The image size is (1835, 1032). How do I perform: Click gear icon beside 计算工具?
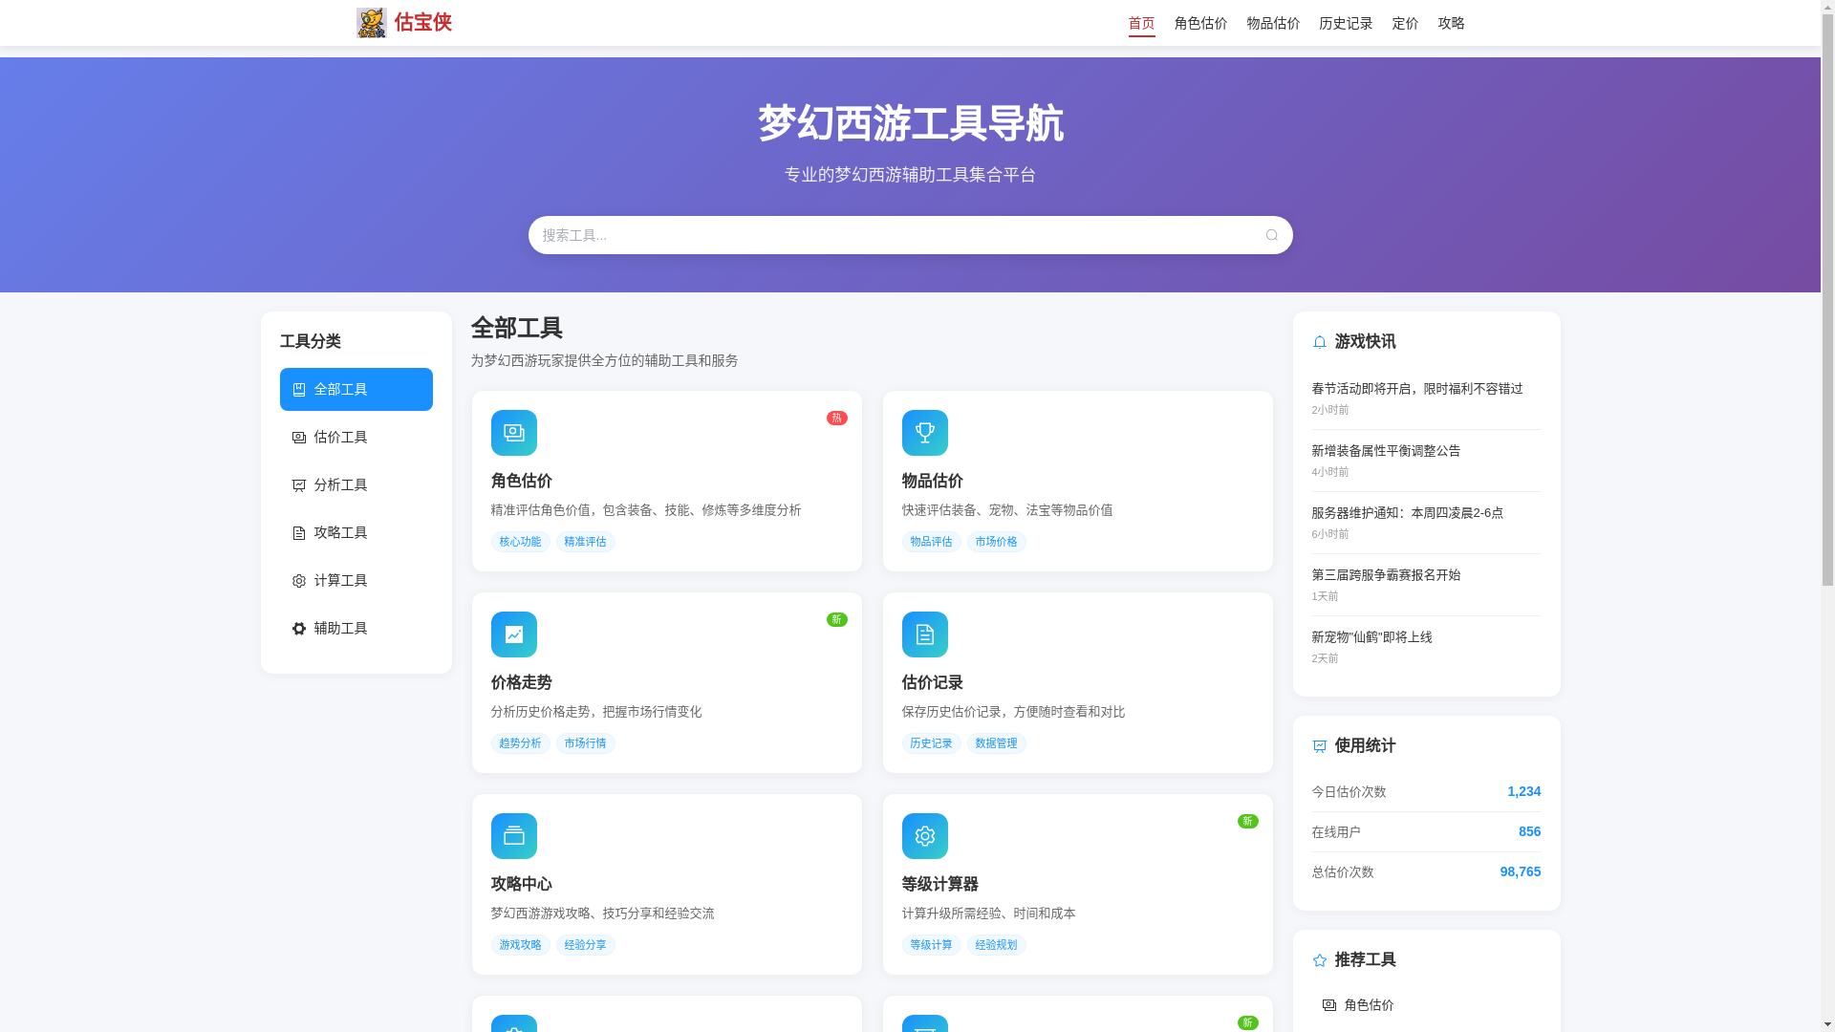click(x=299, y=581)
